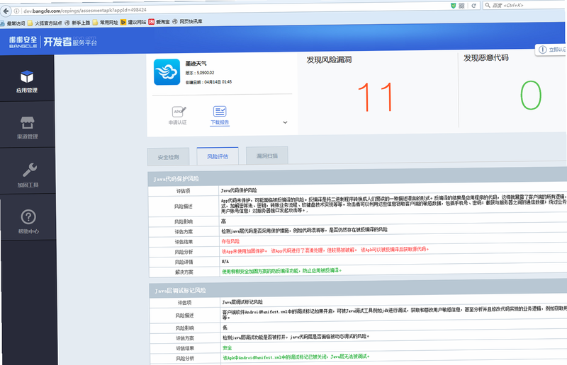
Task: Open the 火狐官方站点 bookmark folder
Action: (45, 23)
